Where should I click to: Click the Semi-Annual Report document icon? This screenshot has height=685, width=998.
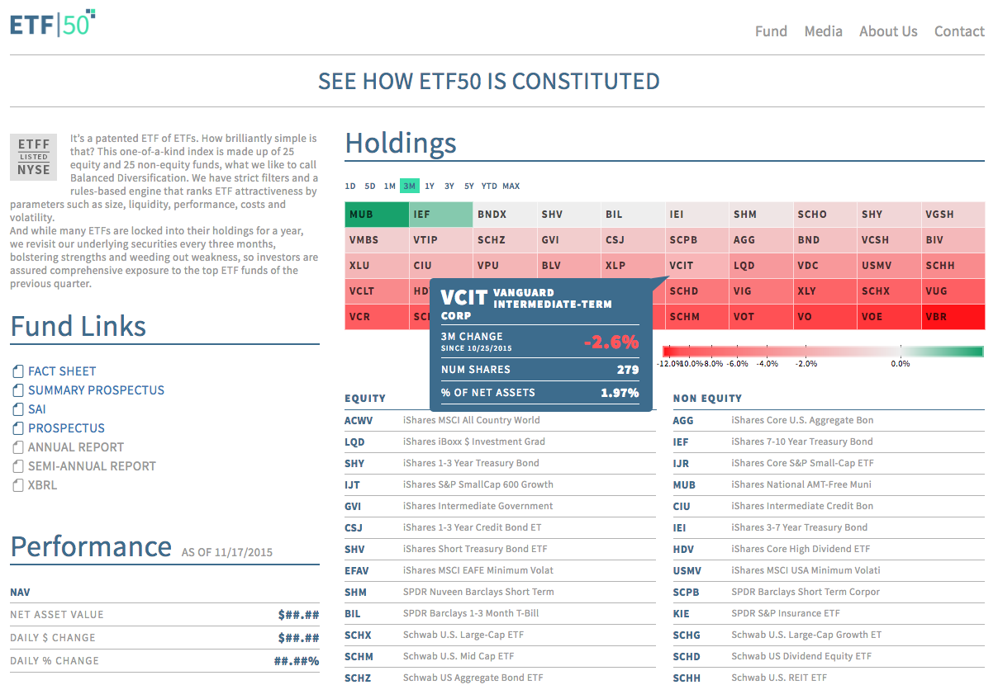[17, 466]
